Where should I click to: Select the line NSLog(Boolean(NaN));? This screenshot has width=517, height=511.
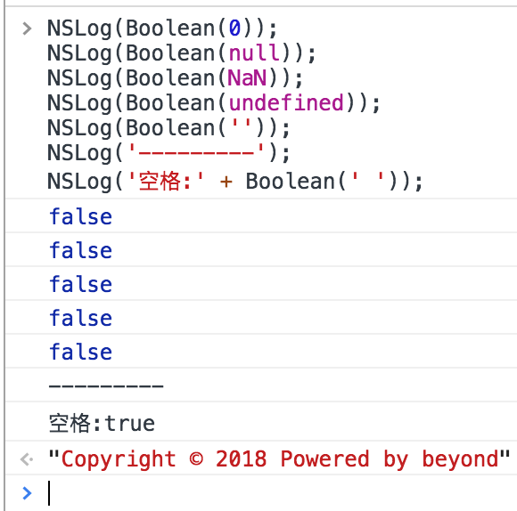tap(175, 78)
